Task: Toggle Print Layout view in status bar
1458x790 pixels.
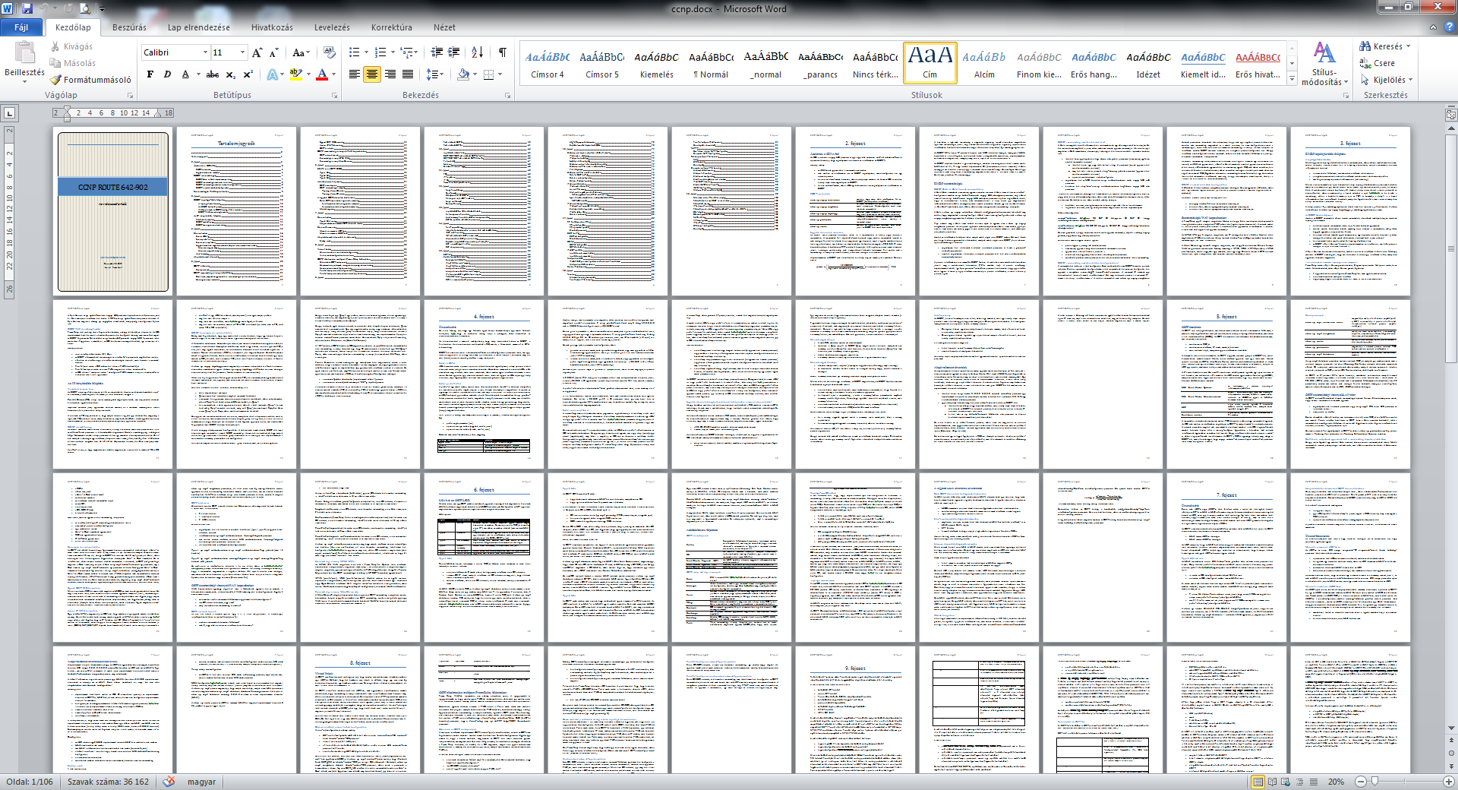Action: coord(1258,782)
